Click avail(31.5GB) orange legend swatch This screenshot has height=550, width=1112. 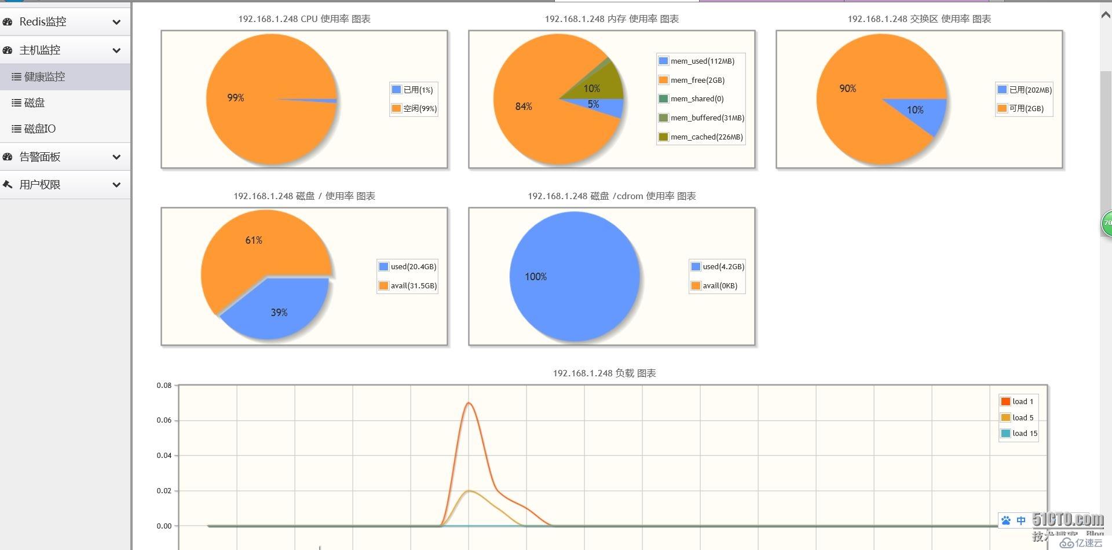coord(383,285)
